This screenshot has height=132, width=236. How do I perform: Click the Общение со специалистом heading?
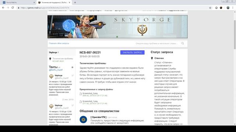point(99,111)
